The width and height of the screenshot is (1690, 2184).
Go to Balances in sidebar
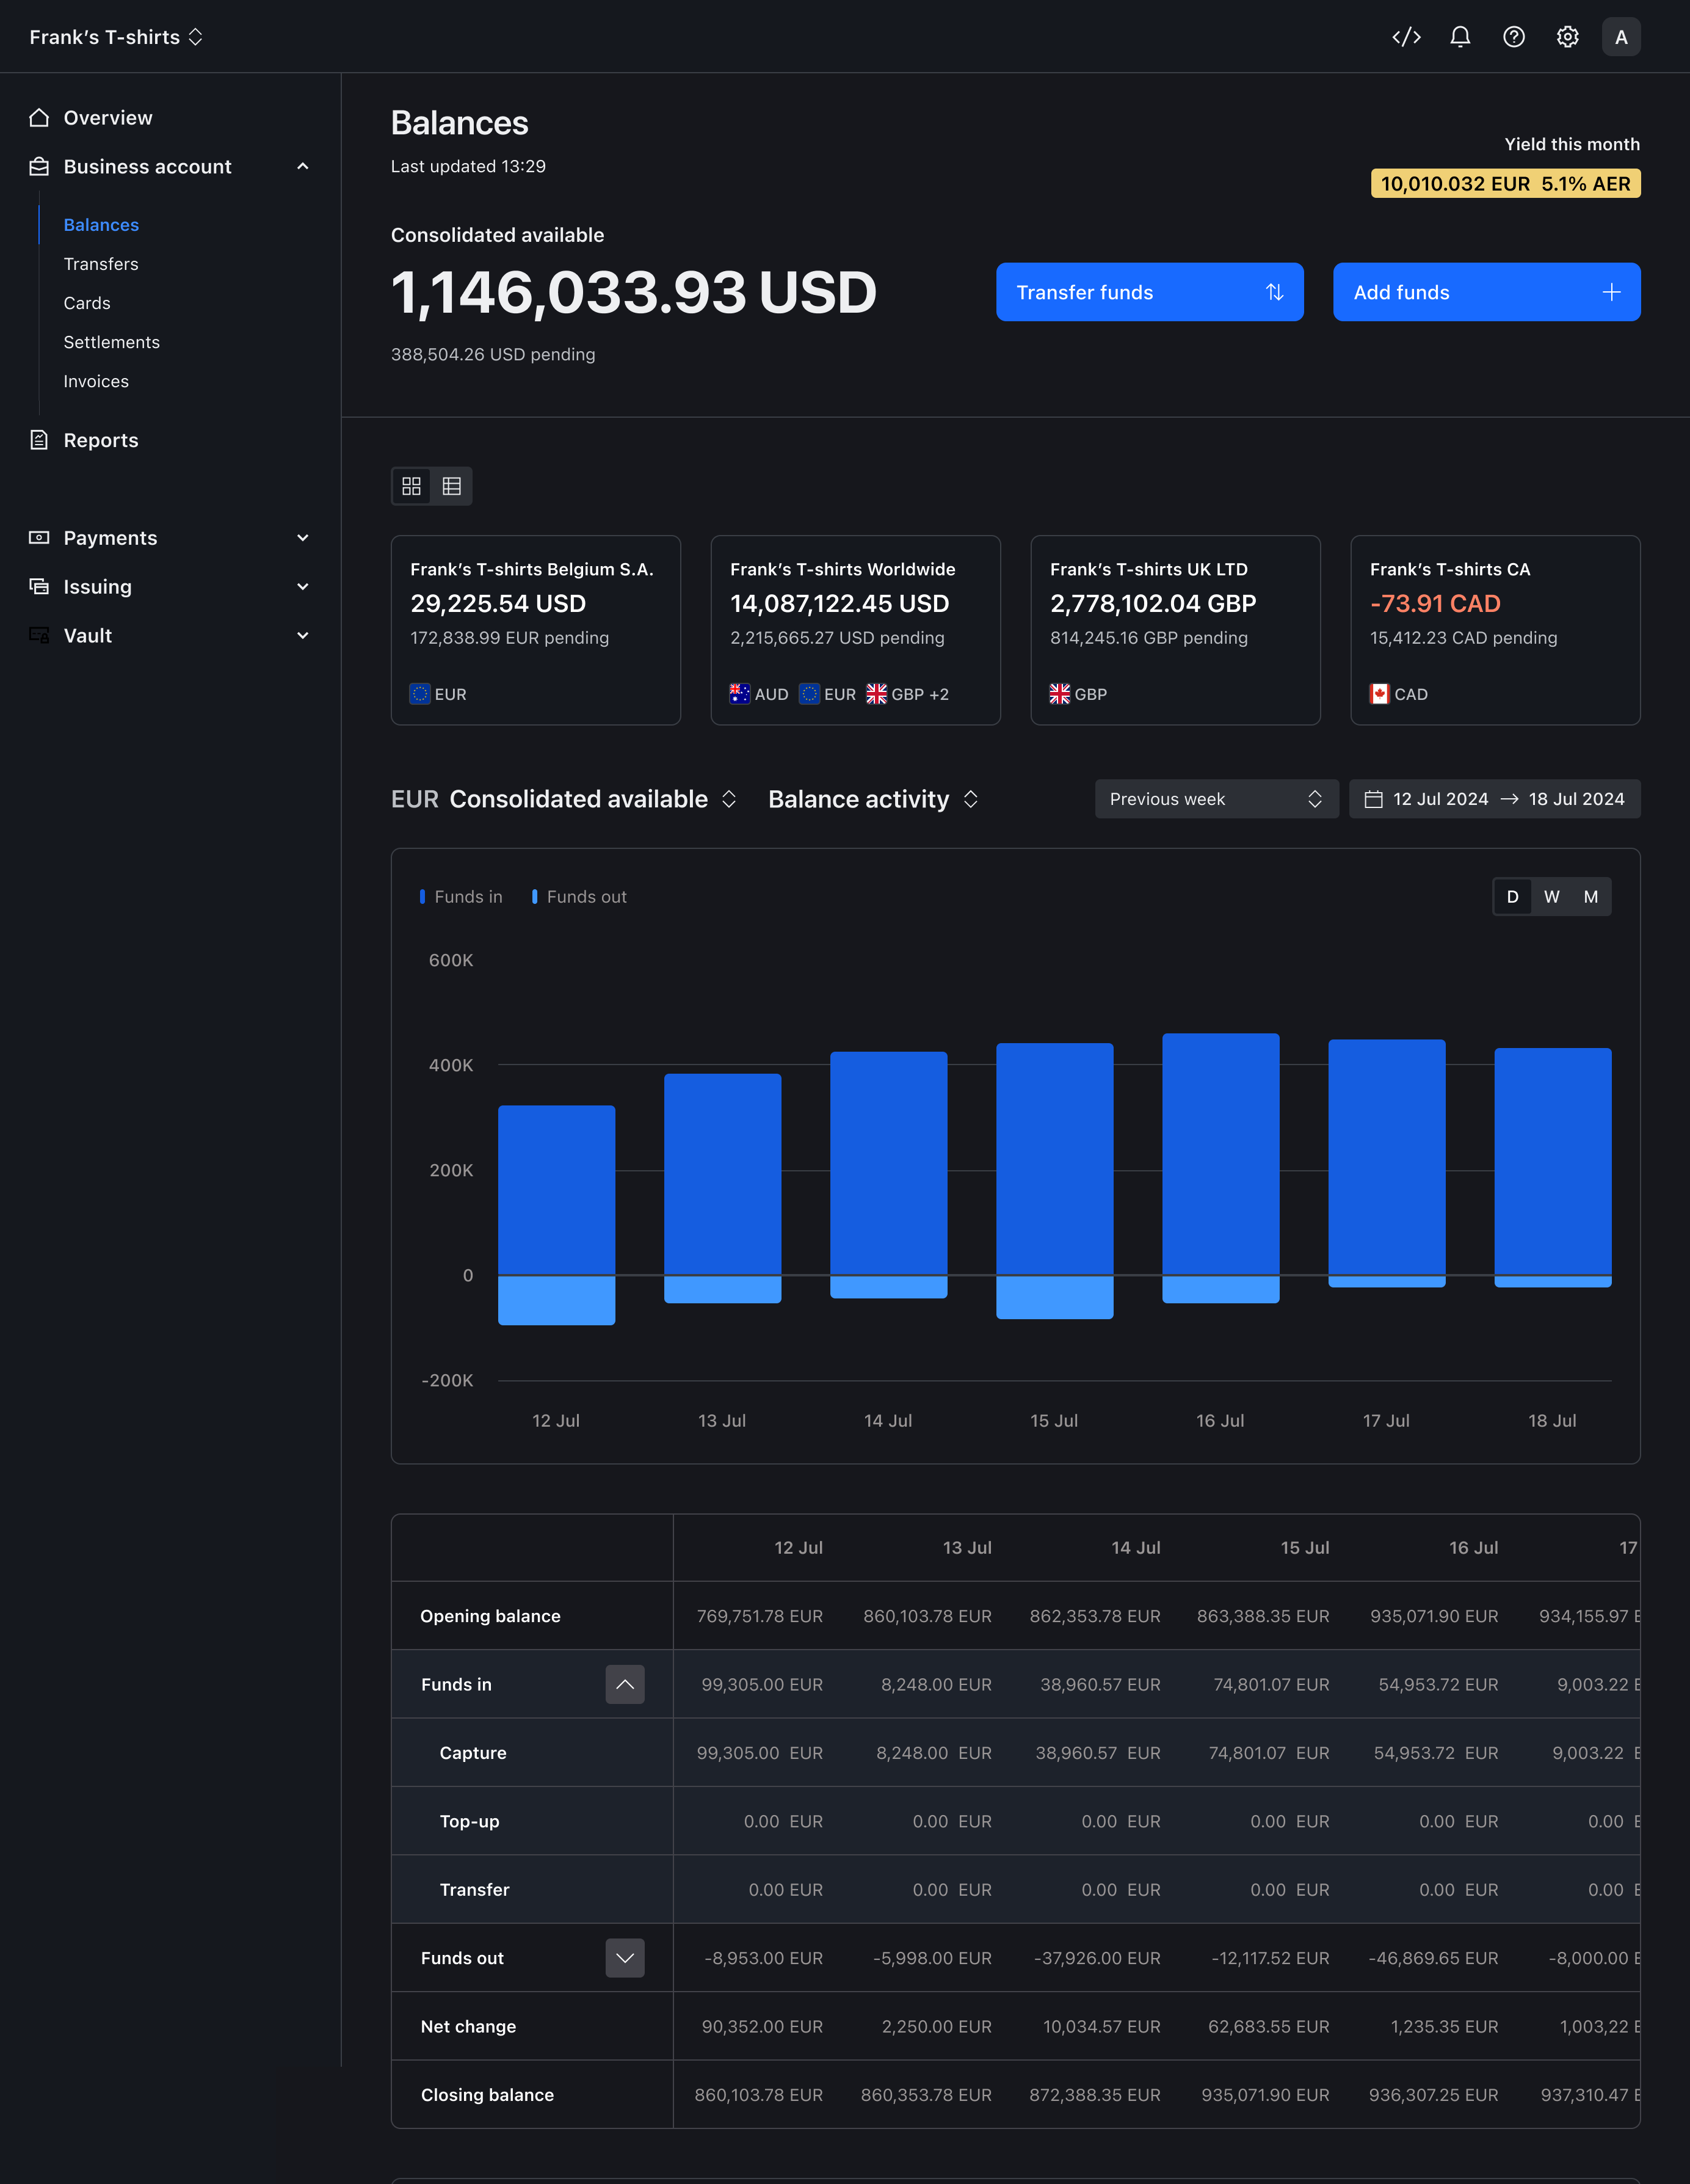(x=101, y=225)
